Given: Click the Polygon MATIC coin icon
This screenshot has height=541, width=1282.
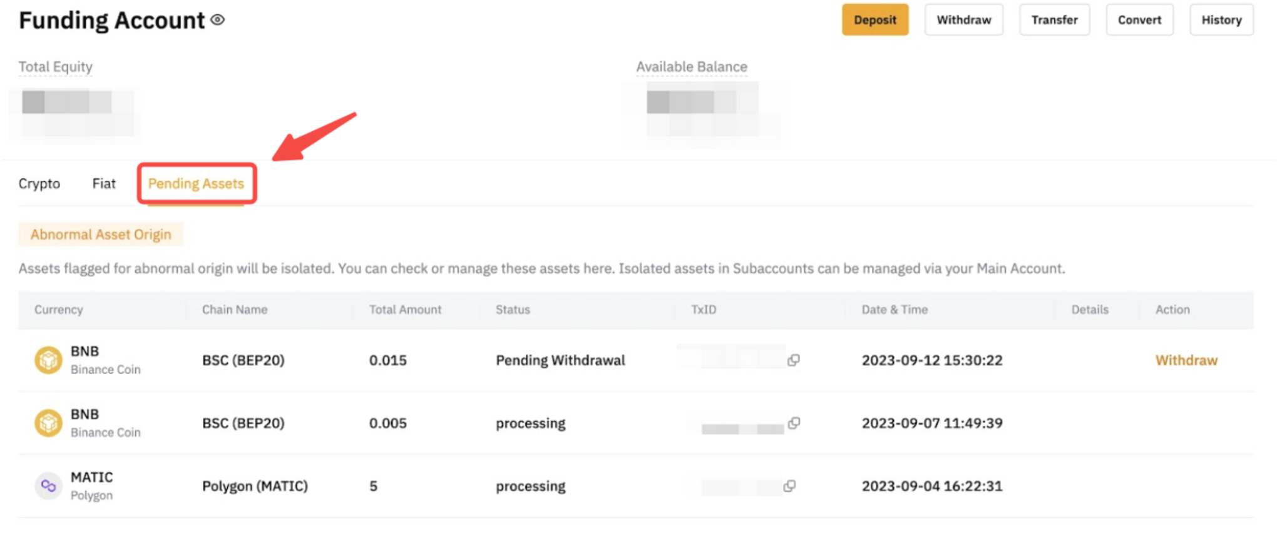Looking at the screenshot, I should 48,486.
